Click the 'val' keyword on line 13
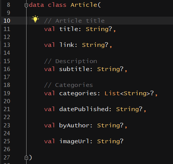Viewport: 173px width, 164px height. (x=50, y=45)
